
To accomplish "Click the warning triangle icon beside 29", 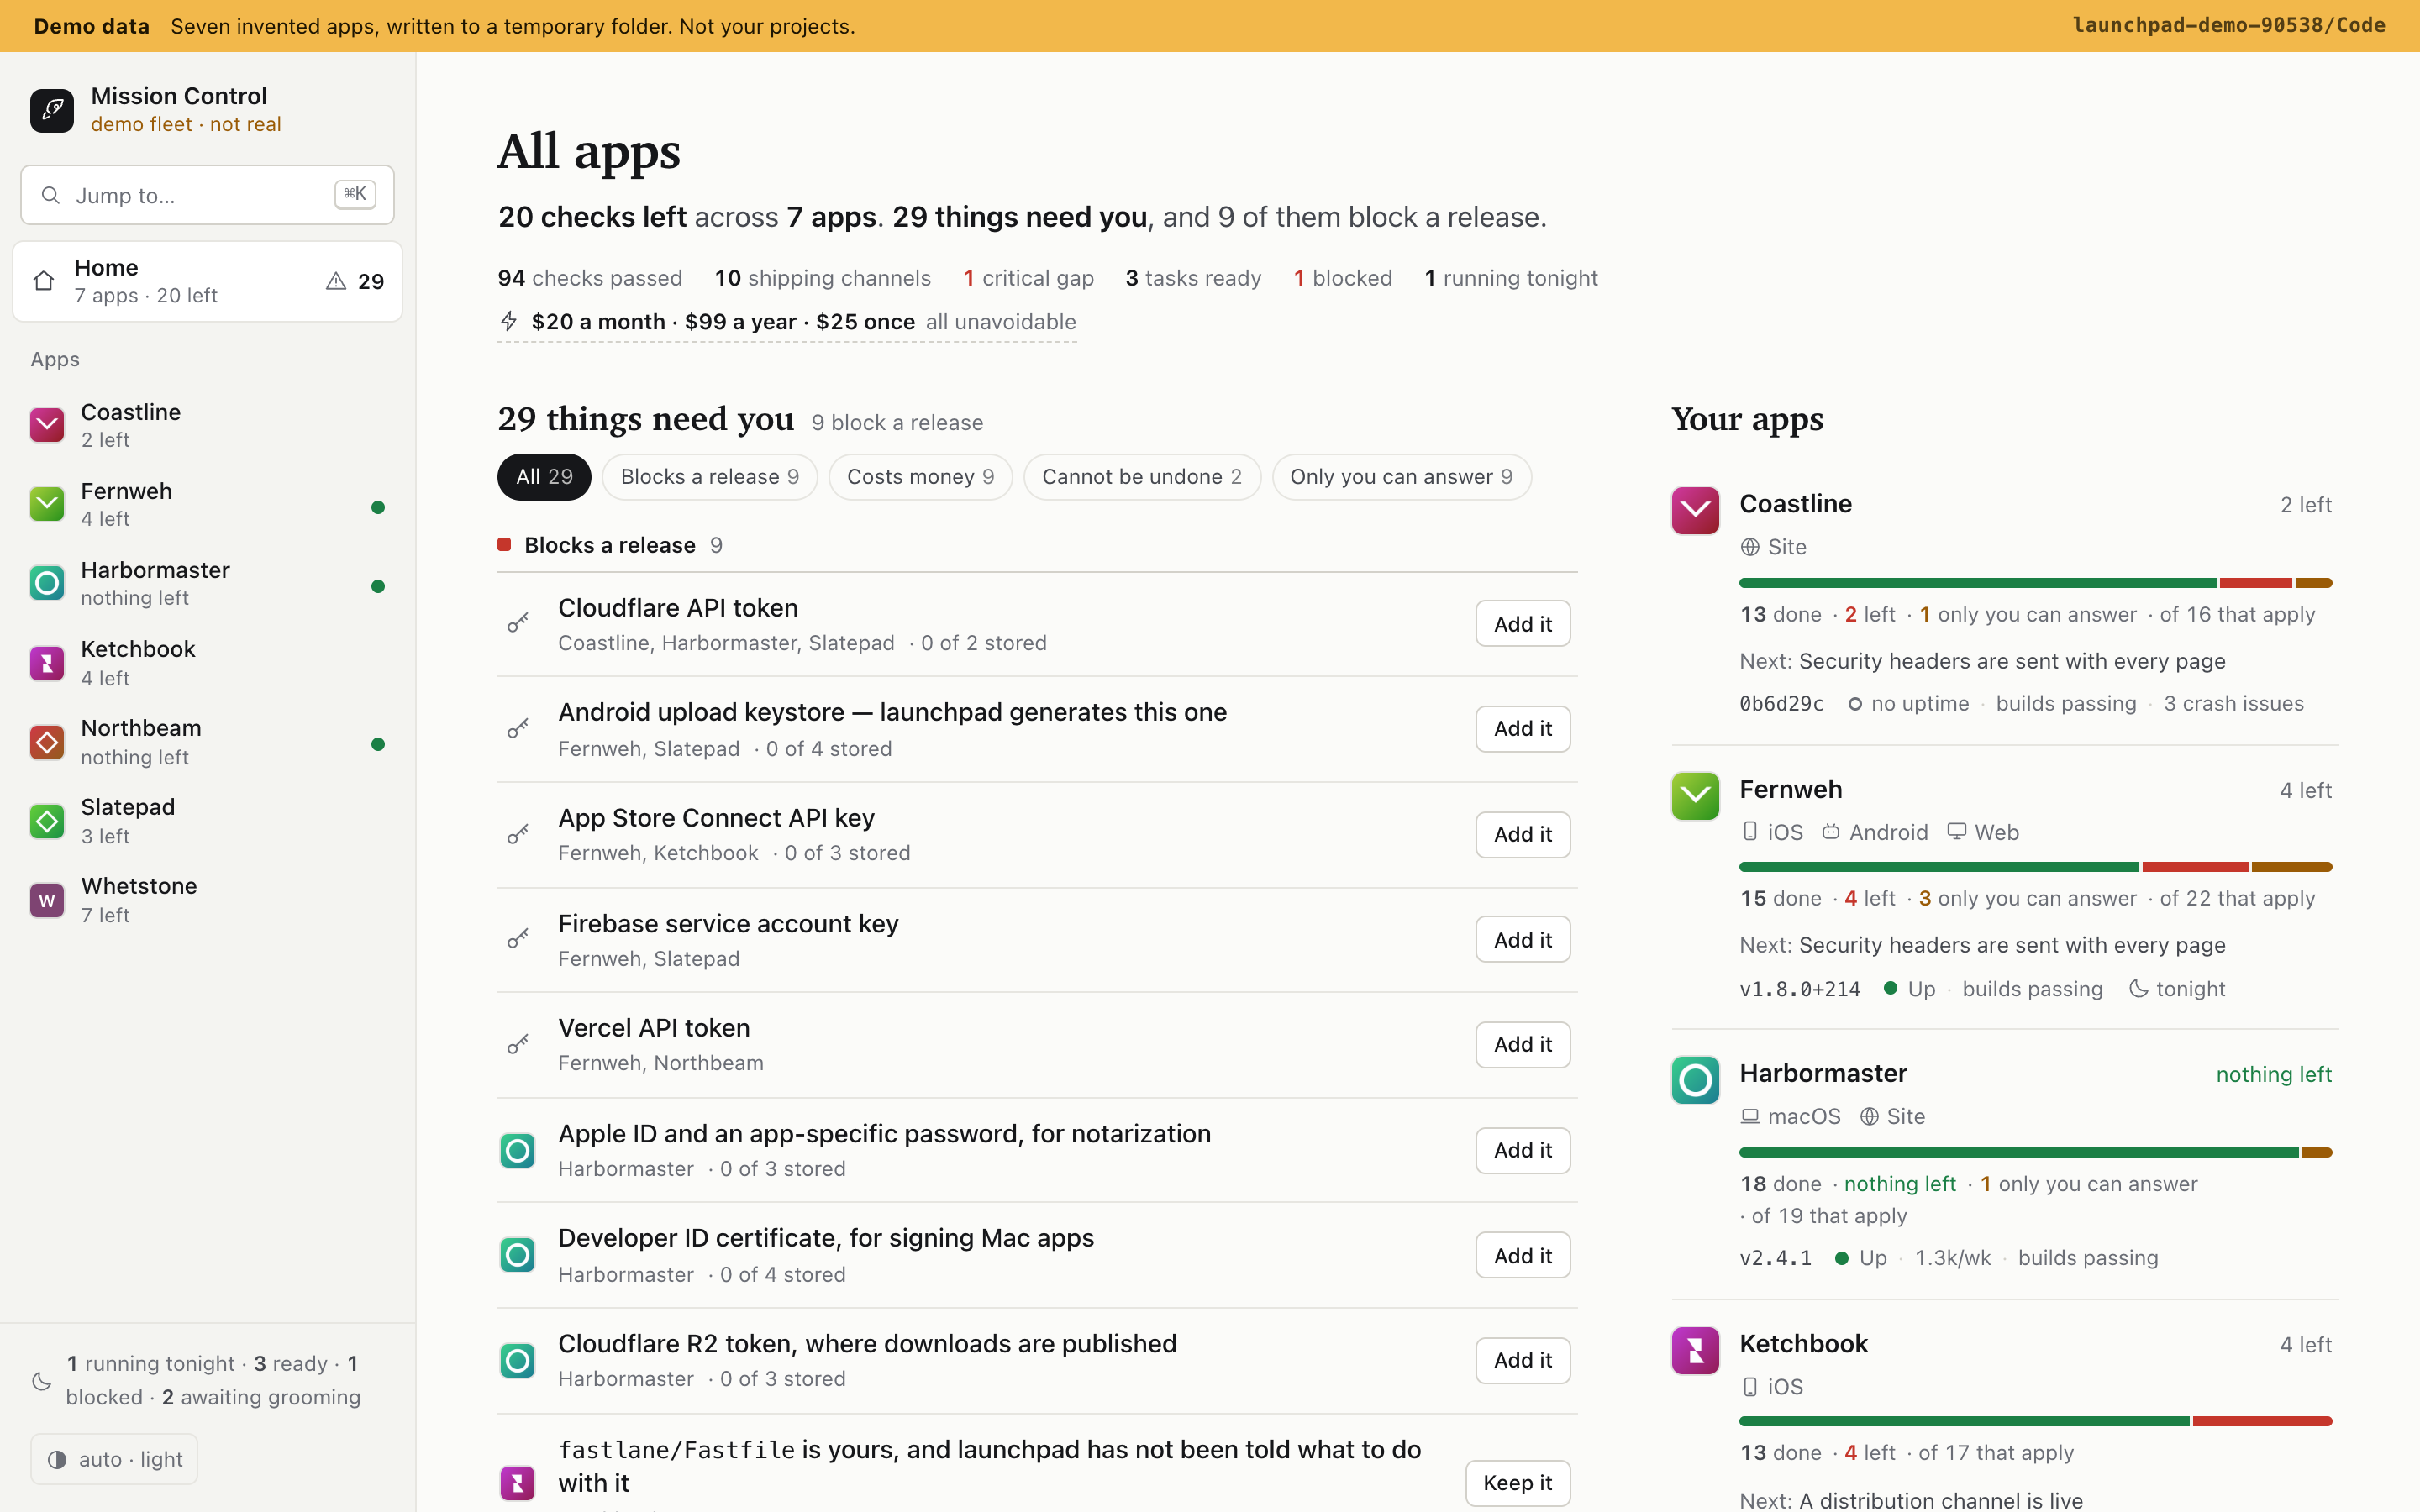I will point(336,282).
